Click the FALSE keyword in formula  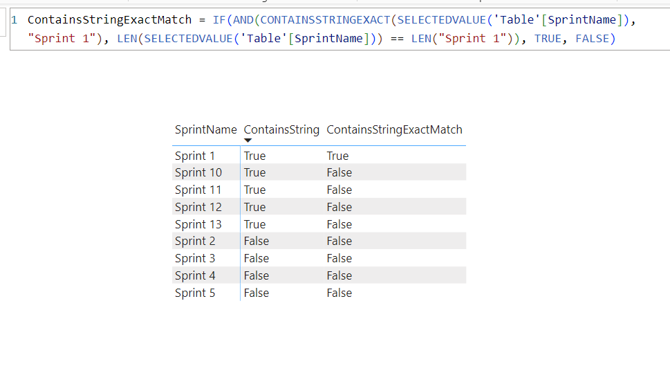tap(593, 39)
